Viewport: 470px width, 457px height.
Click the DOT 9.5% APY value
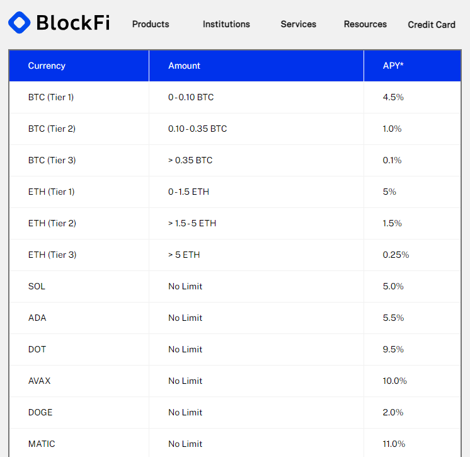(393, 349)
